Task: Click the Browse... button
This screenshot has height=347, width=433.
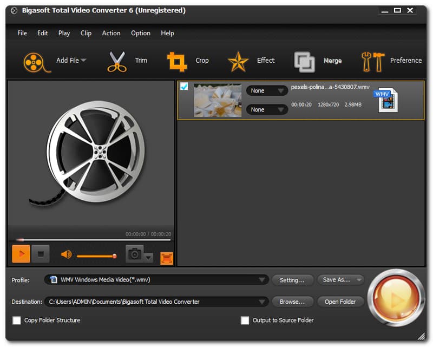Action: 292,302
